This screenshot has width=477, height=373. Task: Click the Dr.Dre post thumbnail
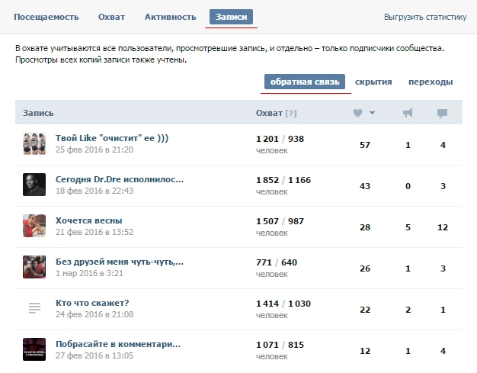pos(34,185)
